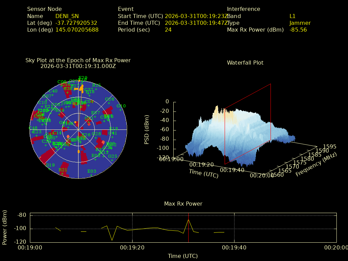348x261 pixels.
Task: Select the sensor name DENI_SN
Action: coord(67,16)
